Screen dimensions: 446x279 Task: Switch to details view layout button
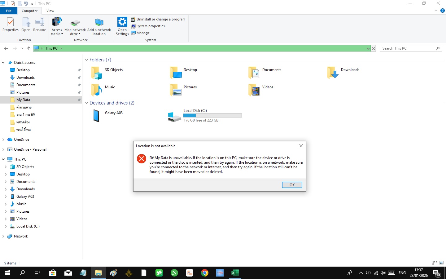click(x=435, y=263)
